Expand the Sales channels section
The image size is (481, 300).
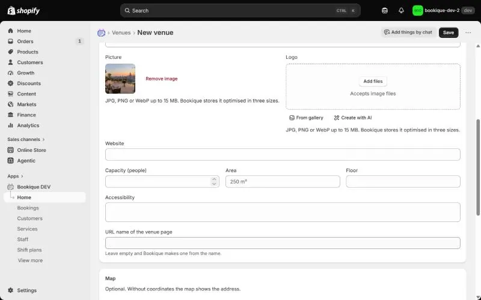click(26, 139)
